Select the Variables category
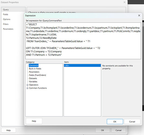Viewport: 144px width, 135px height. [33, 82]
